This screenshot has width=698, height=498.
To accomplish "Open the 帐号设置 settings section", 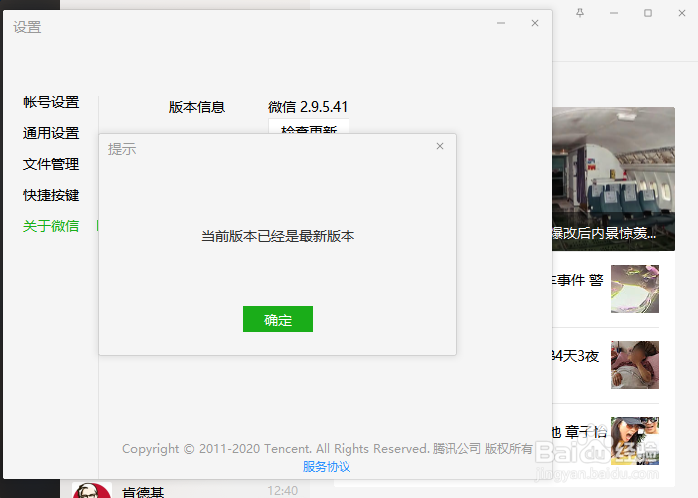I will (51, 102).
